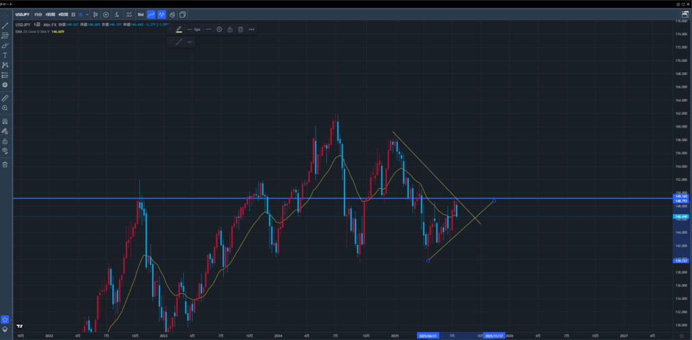Open the candlestick chart type menu
This screenshot has width=692, height=340.
click(95, 15)
